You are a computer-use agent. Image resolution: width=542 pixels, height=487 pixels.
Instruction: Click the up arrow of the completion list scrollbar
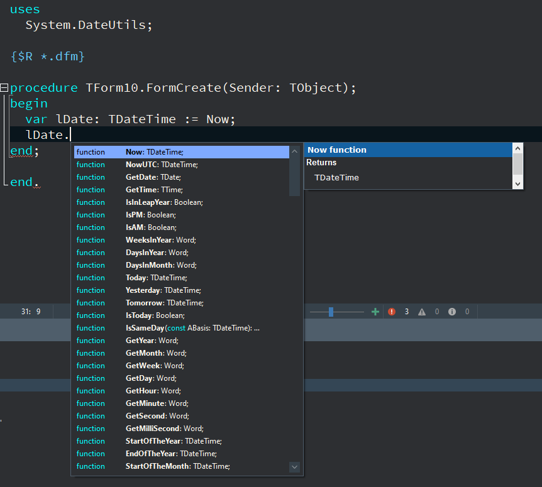click(294, 151)
